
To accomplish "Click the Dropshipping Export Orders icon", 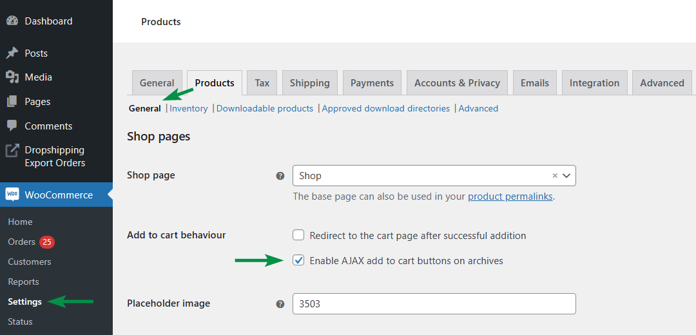I will click(12, 150).
